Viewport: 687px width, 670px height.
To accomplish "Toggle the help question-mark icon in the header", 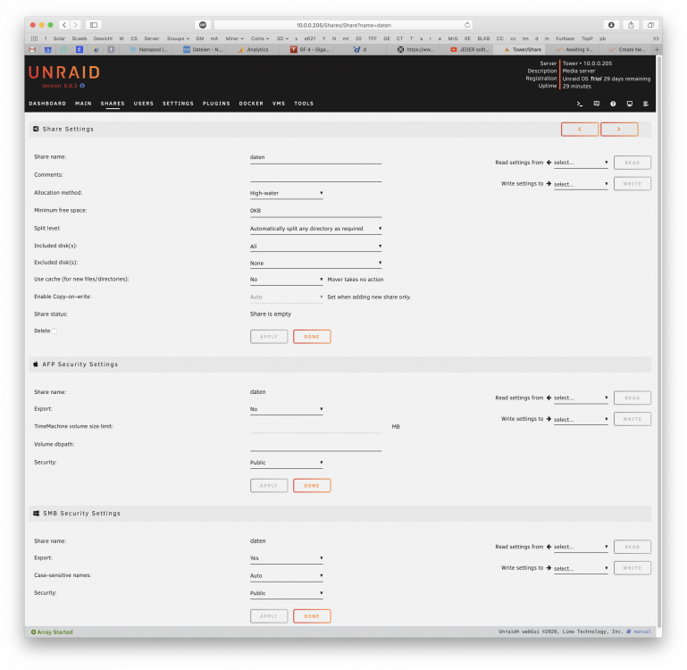I will coord(613,104).
